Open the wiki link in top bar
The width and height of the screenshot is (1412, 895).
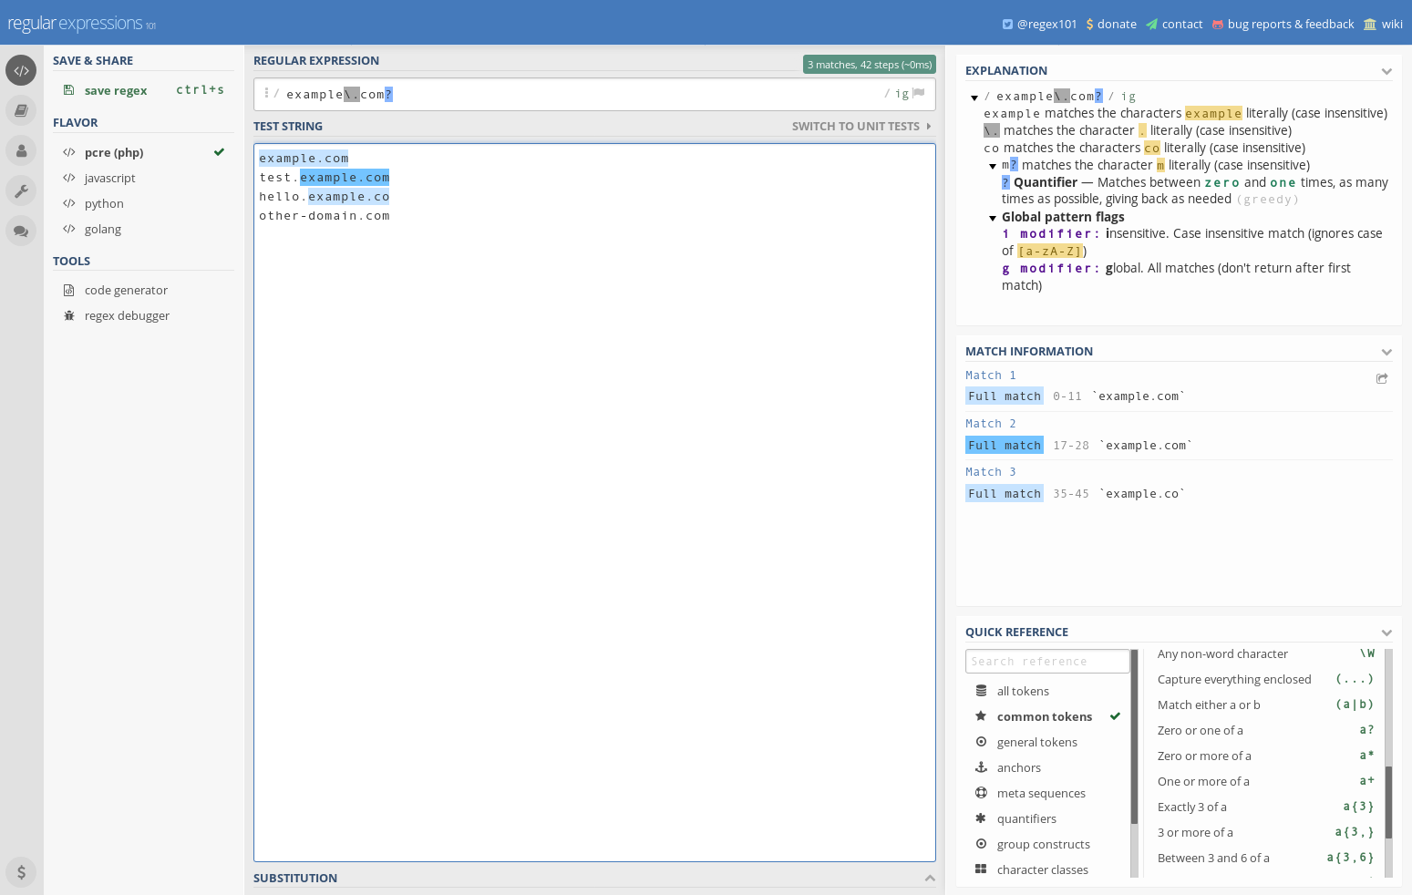point(1392,24)
